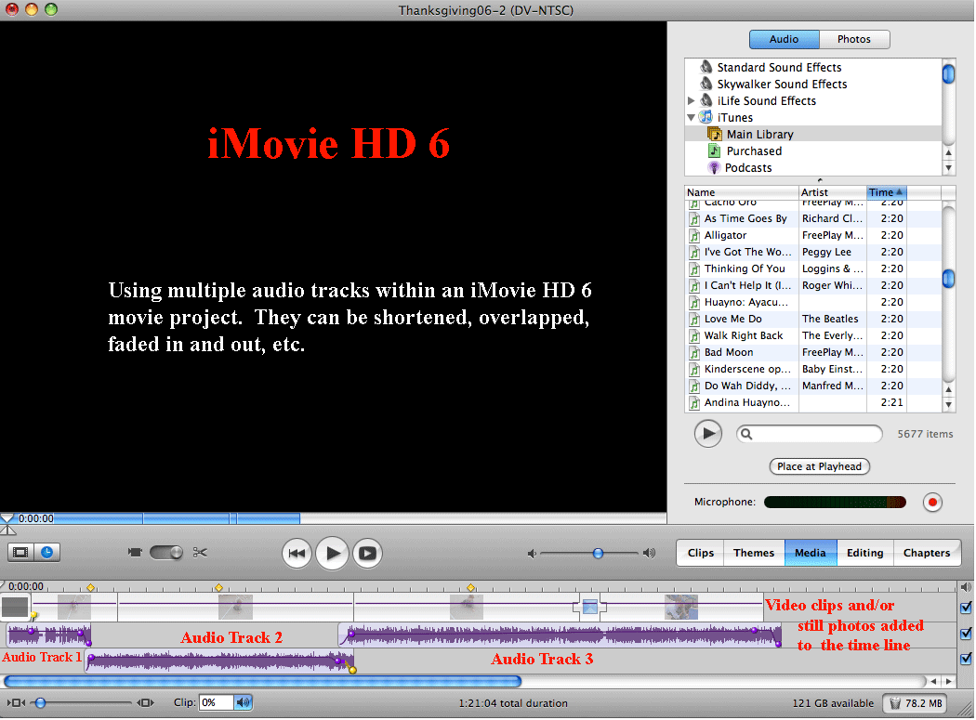Image resolution: width=976 pixels, height=720 pixels.
Task: Start microphone recording with red button
Action: click(932, 503)
